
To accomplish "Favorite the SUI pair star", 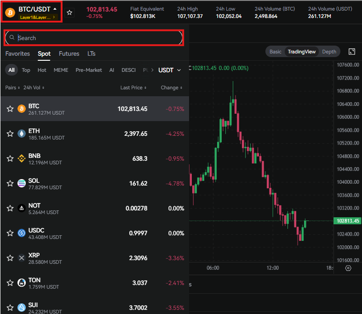I will [x=10, y=308].
